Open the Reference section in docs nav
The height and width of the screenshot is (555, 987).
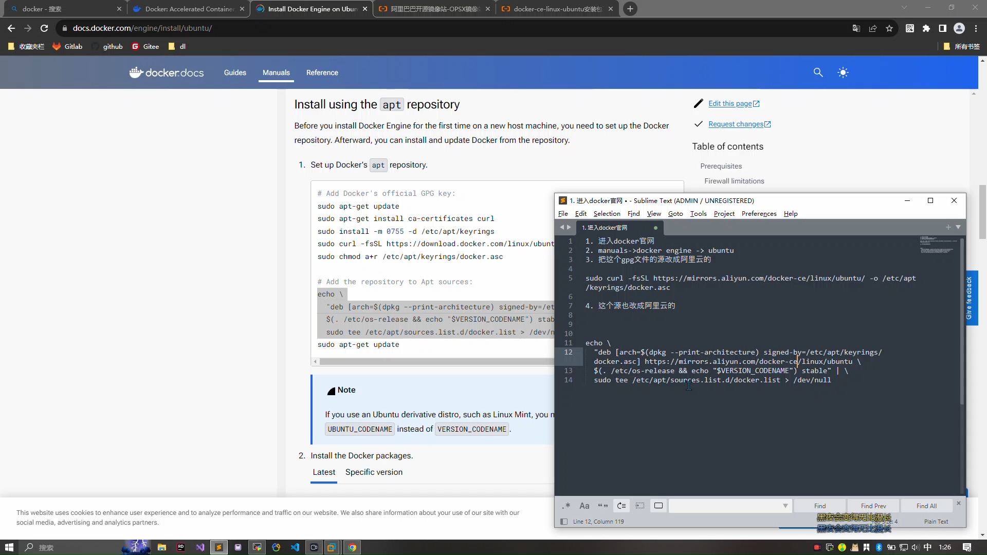[x=322, y=72]
